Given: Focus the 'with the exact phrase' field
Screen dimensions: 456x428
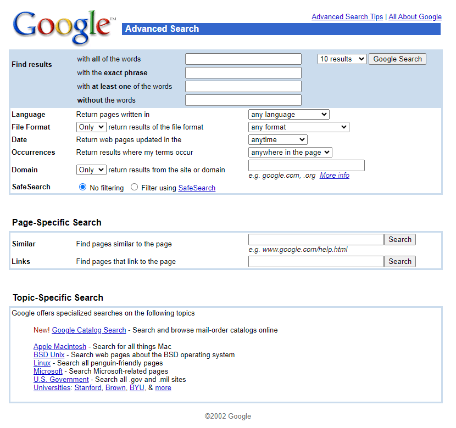Looking at the screenshot, I should (x=243, y=72).
